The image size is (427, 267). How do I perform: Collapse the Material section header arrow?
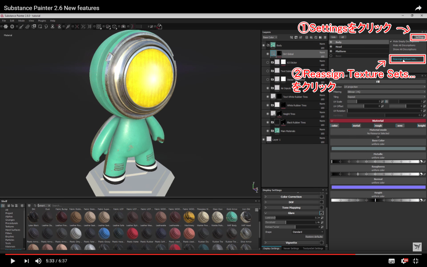332,121
